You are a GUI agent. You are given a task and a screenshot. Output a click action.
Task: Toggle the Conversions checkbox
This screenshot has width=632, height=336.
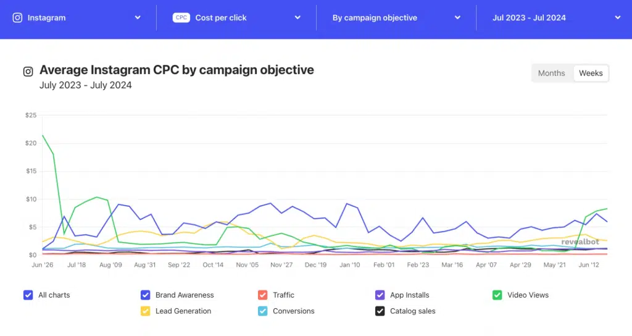click(x=263, y=311)
